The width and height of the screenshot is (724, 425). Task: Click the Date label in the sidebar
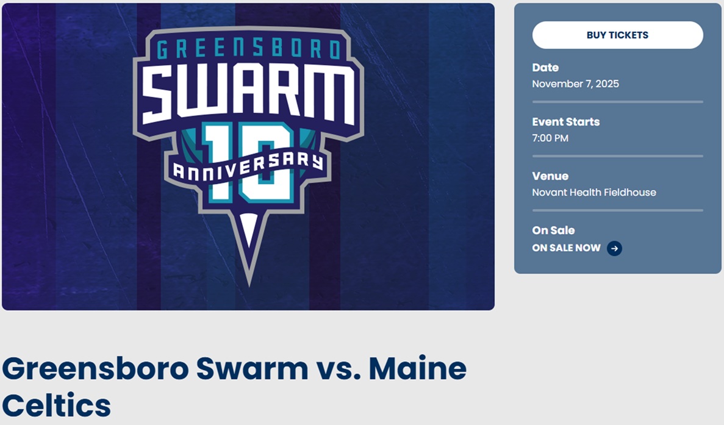(x=545, y=68)
